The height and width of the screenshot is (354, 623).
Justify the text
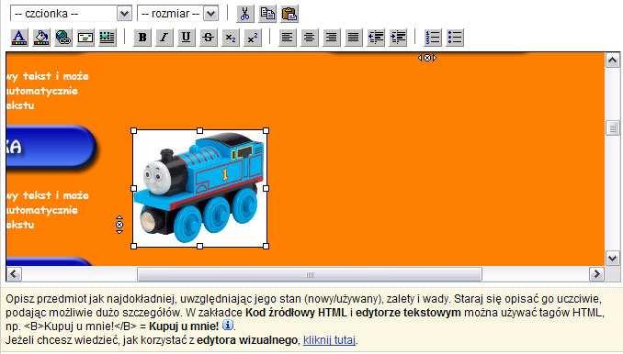point(354,38)
